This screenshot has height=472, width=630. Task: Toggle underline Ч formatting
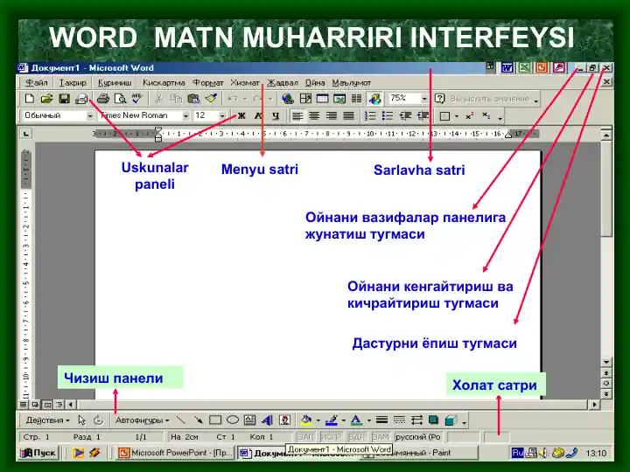click(276, 116)
